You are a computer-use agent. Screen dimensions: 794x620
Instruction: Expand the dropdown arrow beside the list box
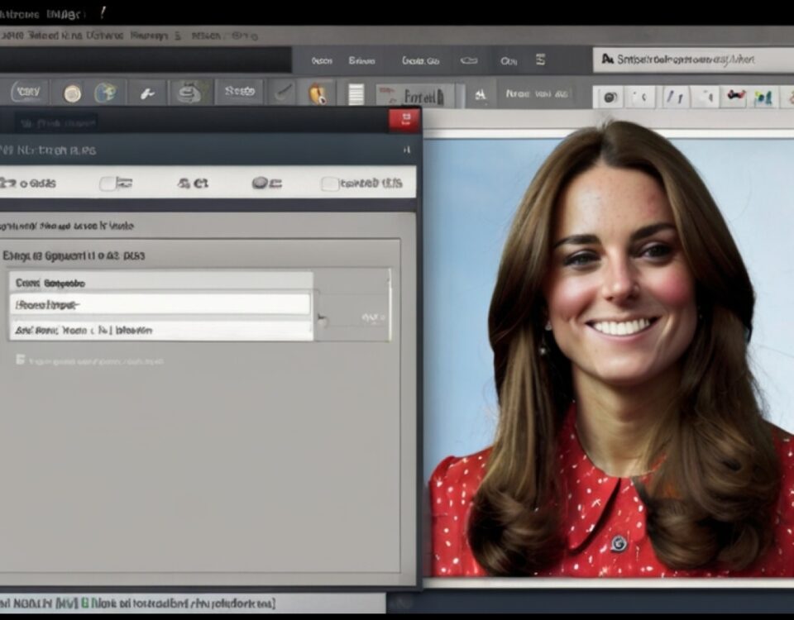pyautogui.click(x=323, y=319)
